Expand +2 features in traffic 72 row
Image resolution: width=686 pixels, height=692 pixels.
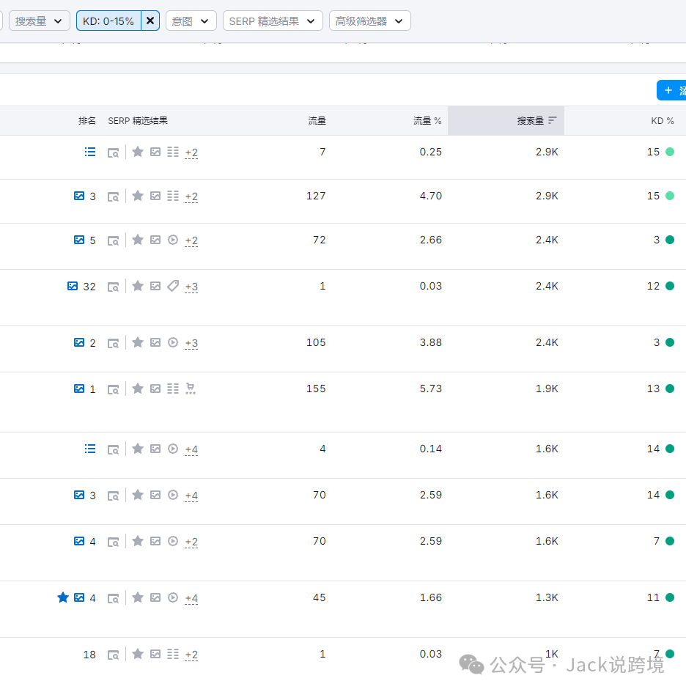(x=191, y=241)
